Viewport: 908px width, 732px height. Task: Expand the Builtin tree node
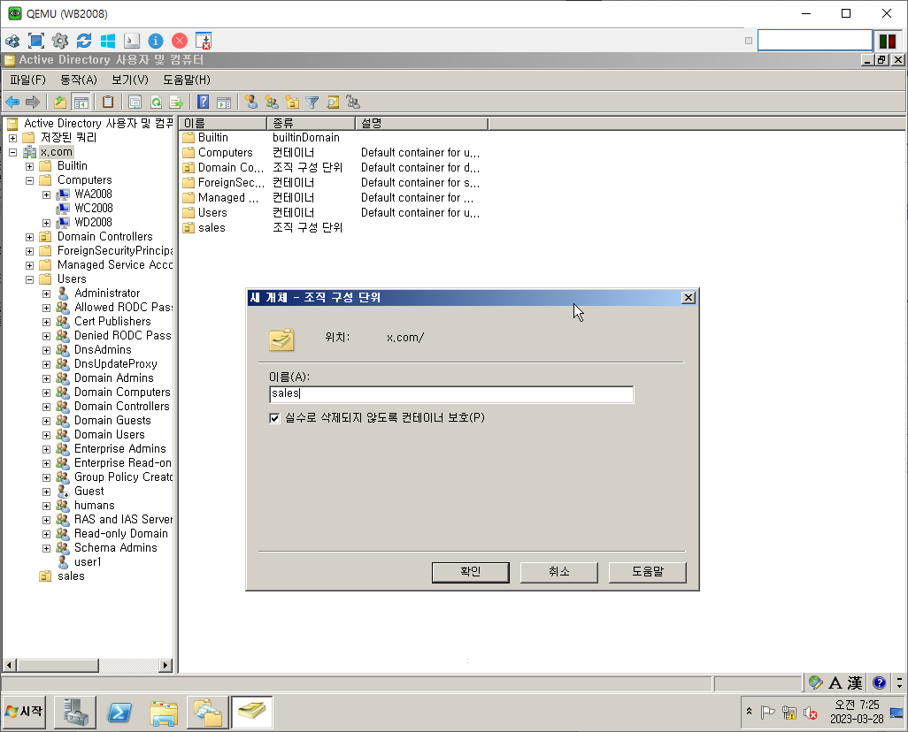point(29,167)
